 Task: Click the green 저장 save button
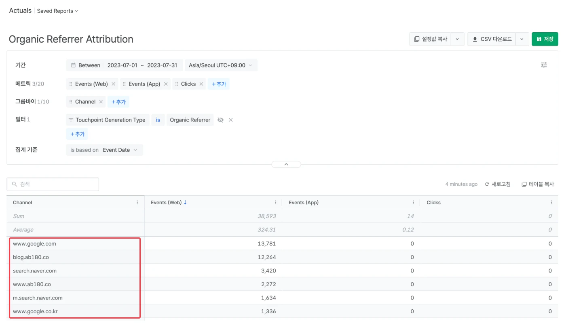545,39
